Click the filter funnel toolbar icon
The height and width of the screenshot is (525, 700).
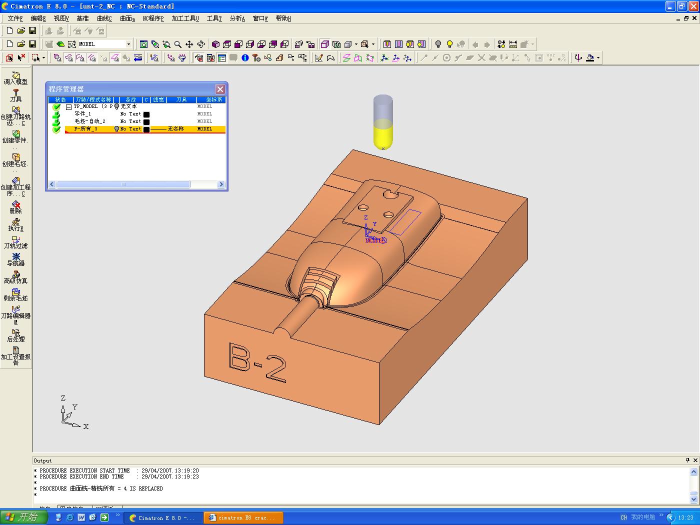(x=182, y=58)
